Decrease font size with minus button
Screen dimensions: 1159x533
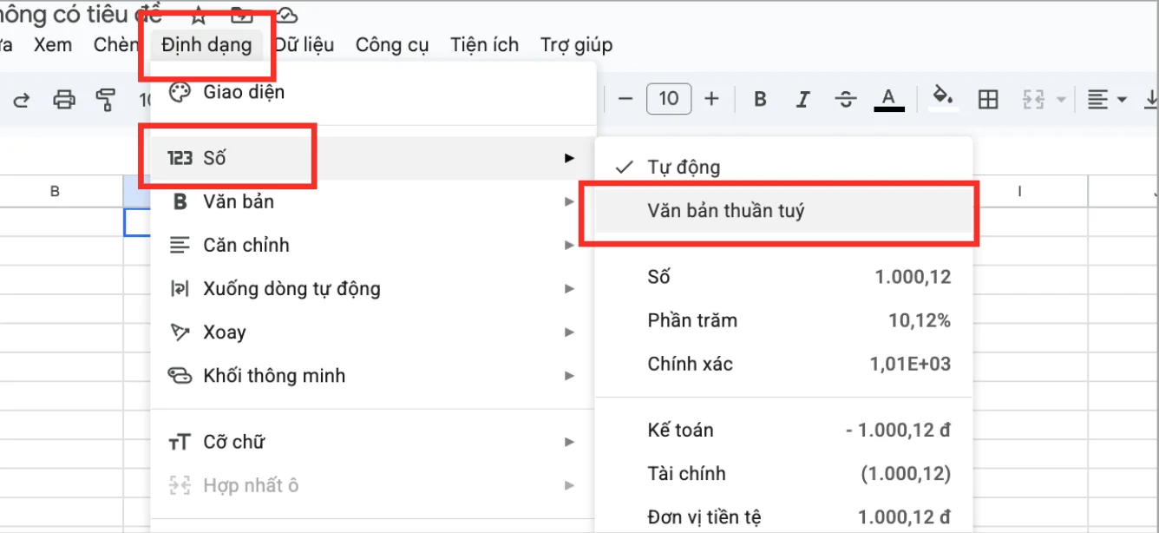pos(625,99)
